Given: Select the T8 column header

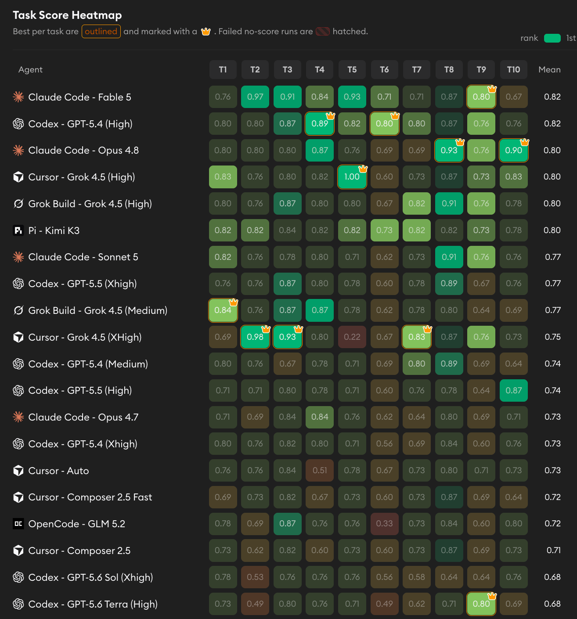Looking at the screenshot, I should coord(449,69).
